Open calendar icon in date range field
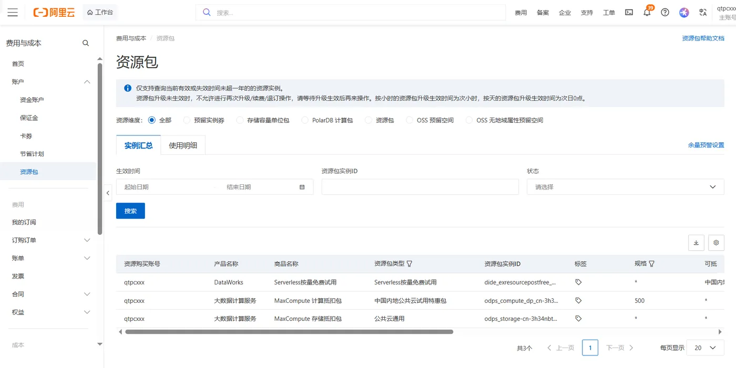 tap(302, 187)
